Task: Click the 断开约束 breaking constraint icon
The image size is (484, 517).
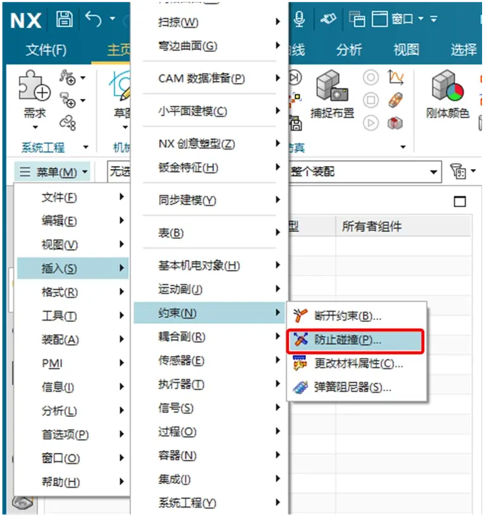Action: (x=300, y=316)
